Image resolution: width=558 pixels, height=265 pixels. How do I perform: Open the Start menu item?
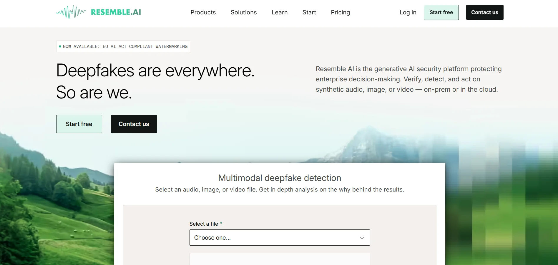pos(309,12)
